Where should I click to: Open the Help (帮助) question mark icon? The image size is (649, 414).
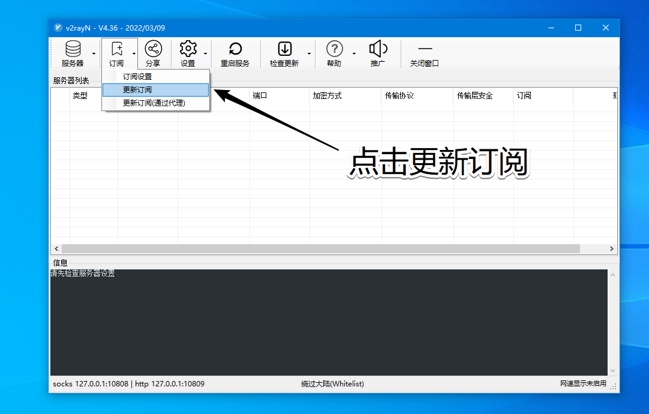tap(334, 49)
